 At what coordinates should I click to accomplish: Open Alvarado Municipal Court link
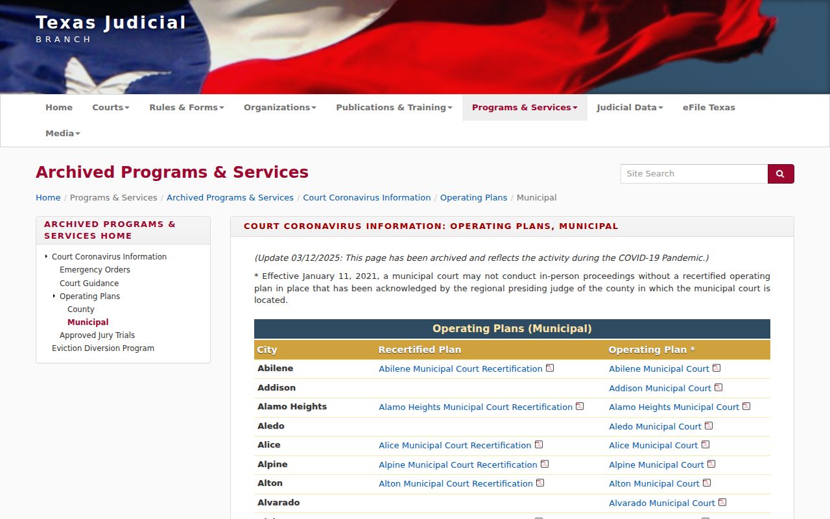662,503
